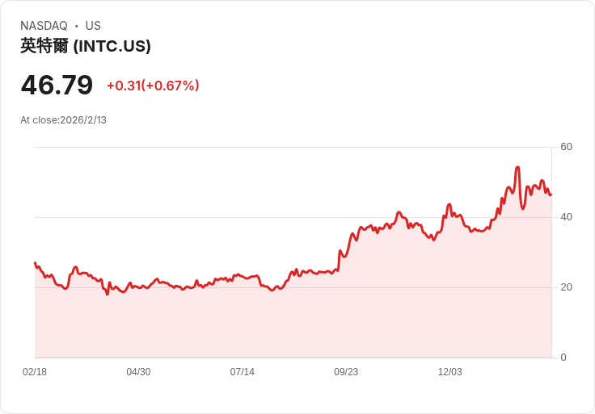
Task: Click the US market label
Action: pyautogui.click(x=93, y=26)
